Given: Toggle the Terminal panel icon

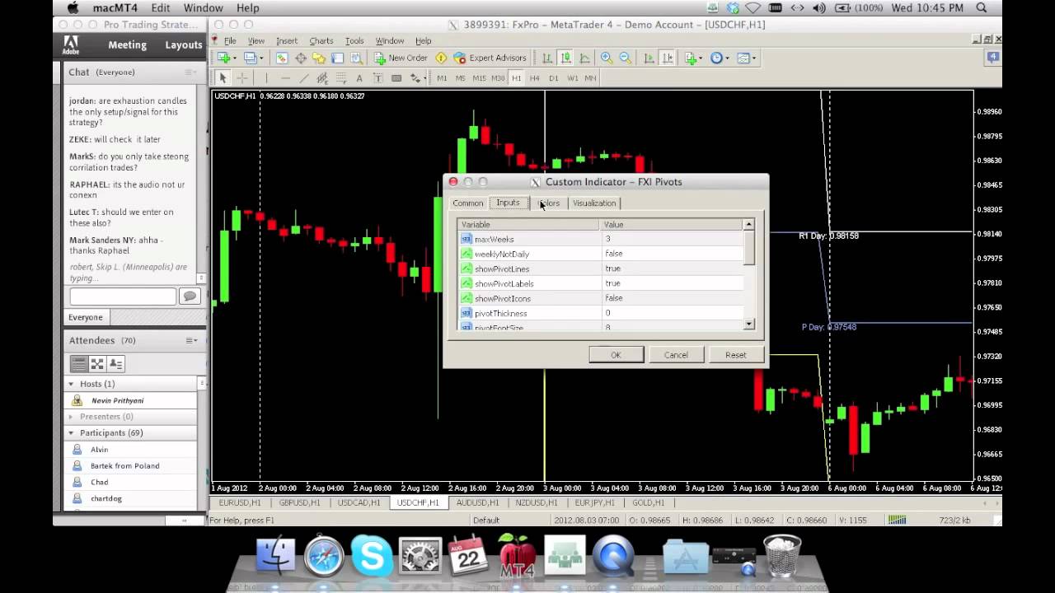Looking at the screenshot, I should point(337,58).
